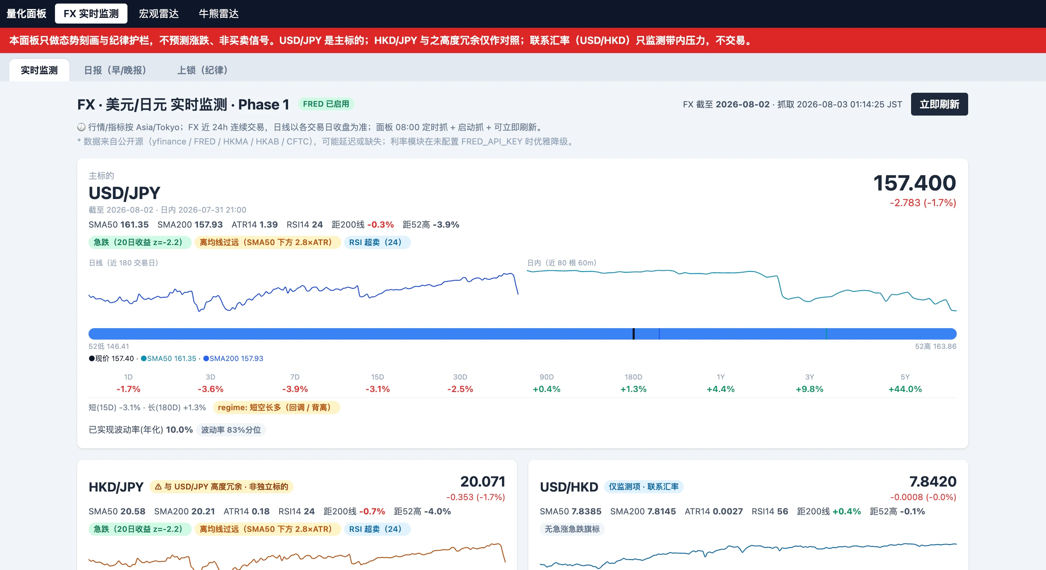Click the 立即刷新 button
The image size is (1046, 570).
(939, 104)
